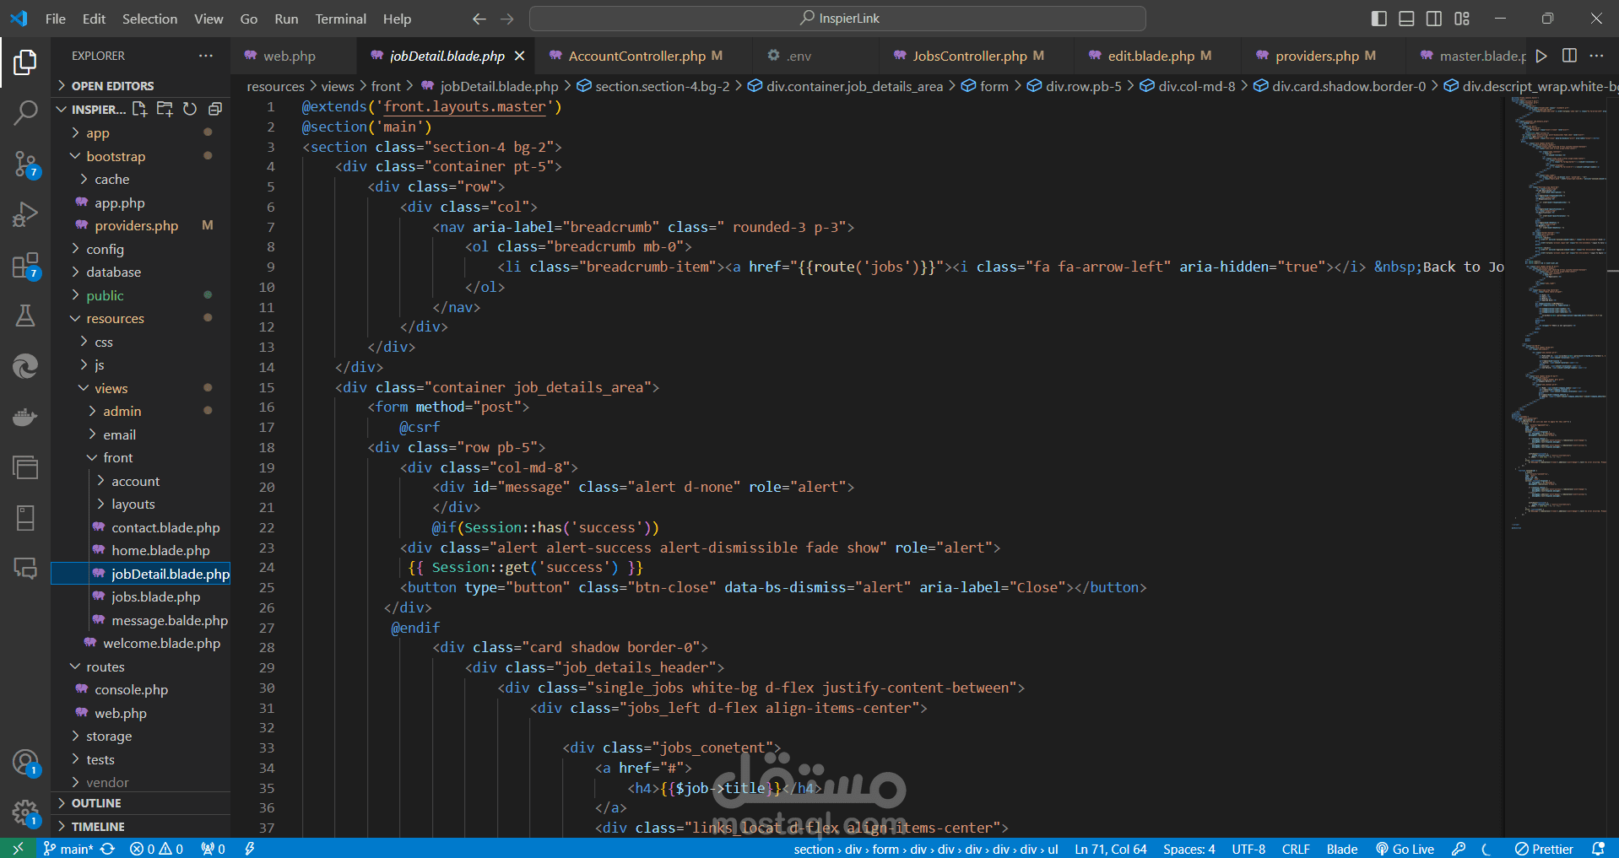Click New Folder icon in Explorer header
Image resolution: width=1619 pixels, height=858 pixels.
point(165,109)
